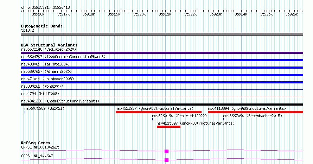Click the Cytogenetic Bands track title
Image resolution: width=313 pixels, height=164 pixels.
click(42, 26)
